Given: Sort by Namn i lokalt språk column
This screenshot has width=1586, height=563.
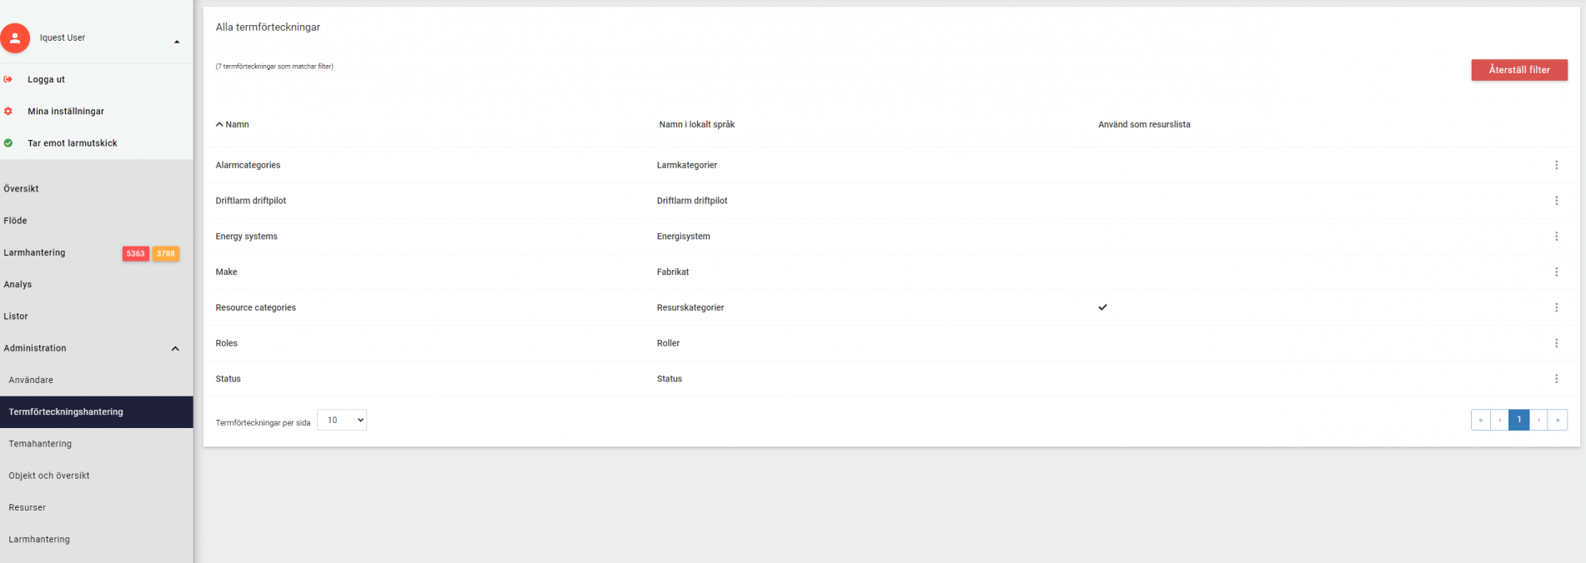Looking at the screenshot, I should pos(696,125).
